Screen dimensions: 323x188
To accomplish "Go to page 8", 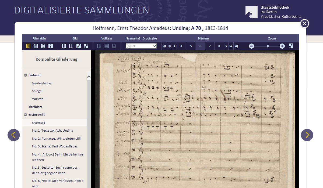I will point(219,46).
